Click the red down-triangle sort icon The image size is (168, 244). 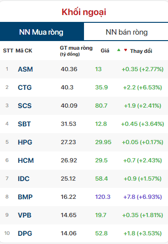(126, 50)
